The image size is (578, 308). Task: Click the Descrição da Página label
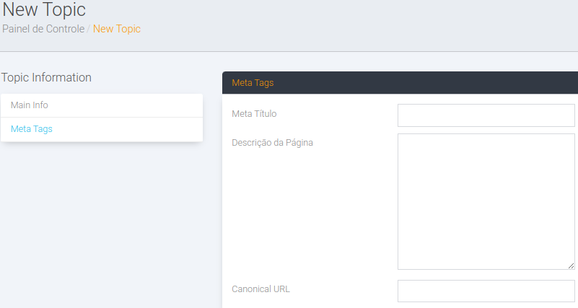pyautogui.click(x=272, y=143)
